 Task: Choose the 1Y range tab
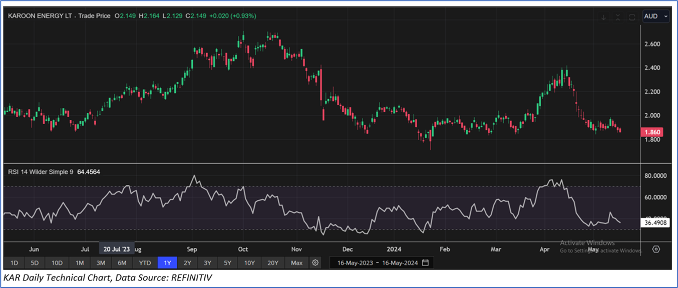tap(167, 262)
